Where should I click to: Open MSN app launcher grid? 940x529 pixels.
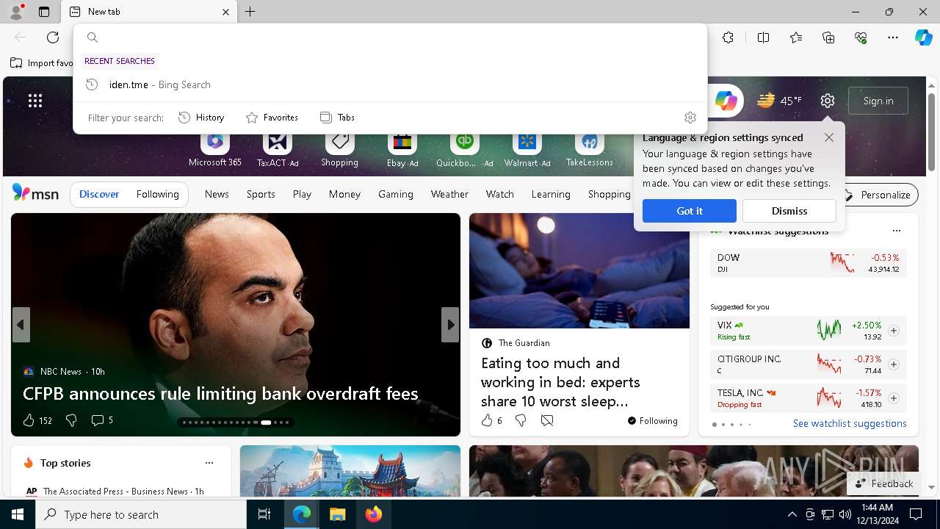35,101
